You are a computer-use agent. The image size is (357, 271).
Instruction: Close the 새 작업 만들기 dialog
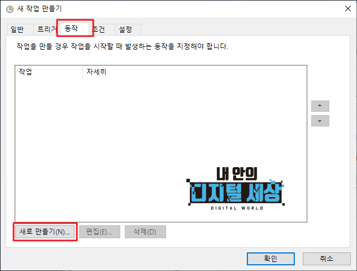[x=347, y=8]
